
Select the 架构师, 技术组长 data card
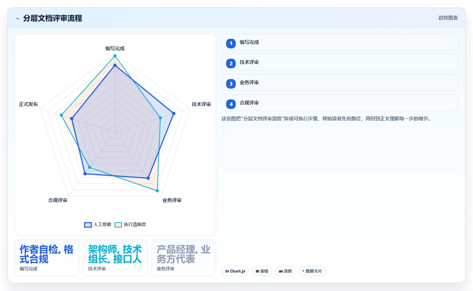click(x=115, y=258)
